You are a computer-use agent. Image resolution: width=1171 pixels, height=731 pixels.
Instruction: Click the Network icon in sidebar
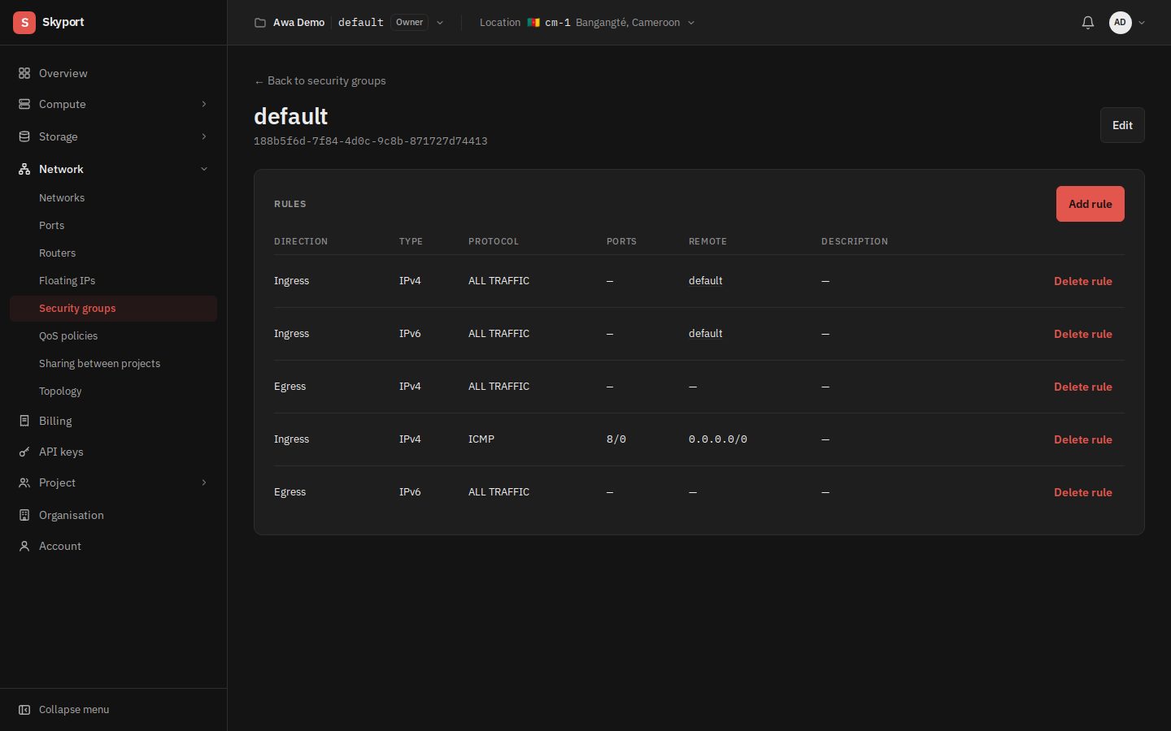click(24, 169)
